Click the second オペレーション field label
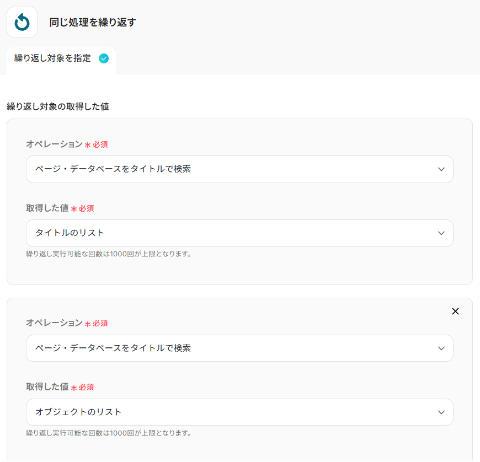 [x=54, y=323]
